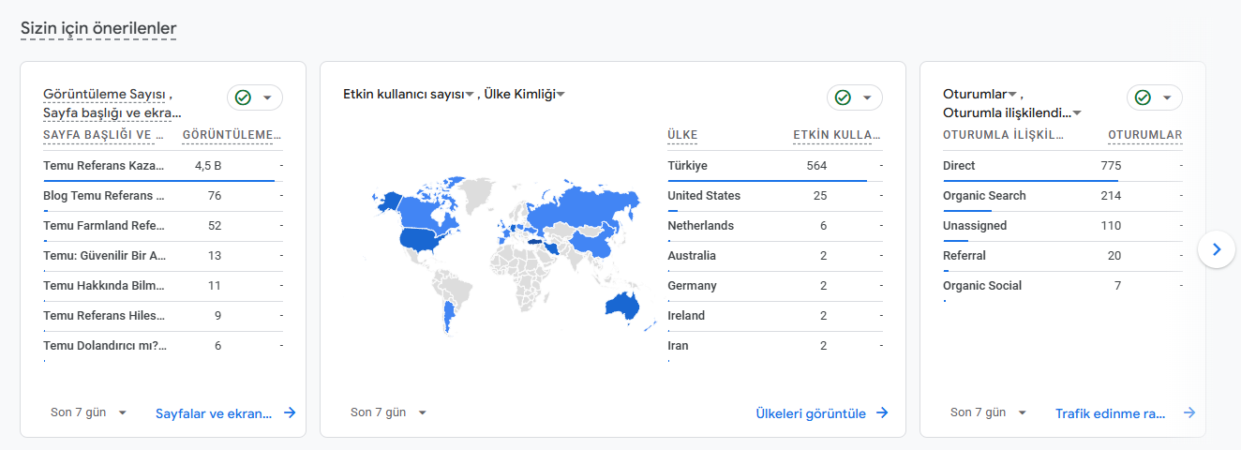Click the Ireland country row
Viewport: 1241px width, 450px height.
[775, 316]
